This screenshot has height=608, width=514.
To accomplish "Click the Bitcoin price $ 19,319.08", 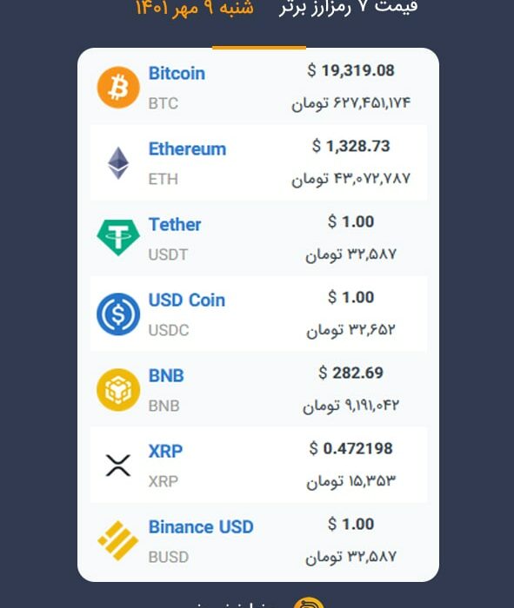I will [351, 70].
